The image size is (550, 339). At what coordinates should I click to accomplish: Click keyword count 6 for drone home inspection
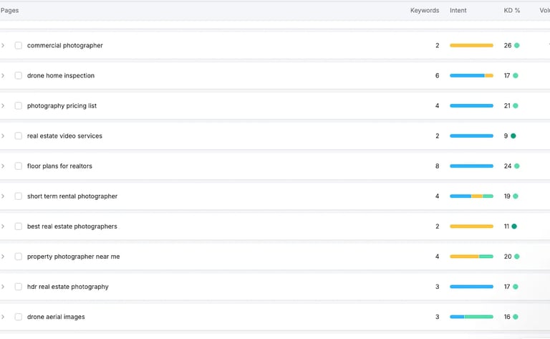point(437,75)
